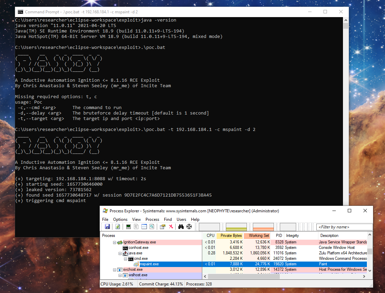The height and width of the screenshot is (293, 385).
Task: Click the svchost.exe process icon
Action: click(x=120, y=270)
